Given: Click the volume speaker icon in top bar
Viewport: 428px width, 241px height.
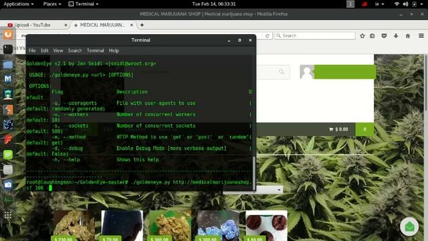Looking at the screenshot, I should (x=406, y=4).
